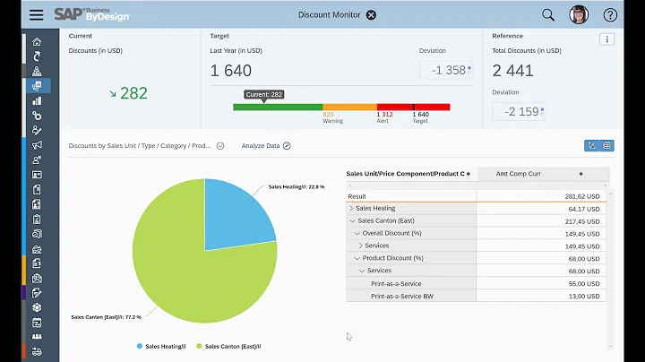Screen dimensions: 645x362
Task: Go to Home via house icon
Action: point(37,41)
